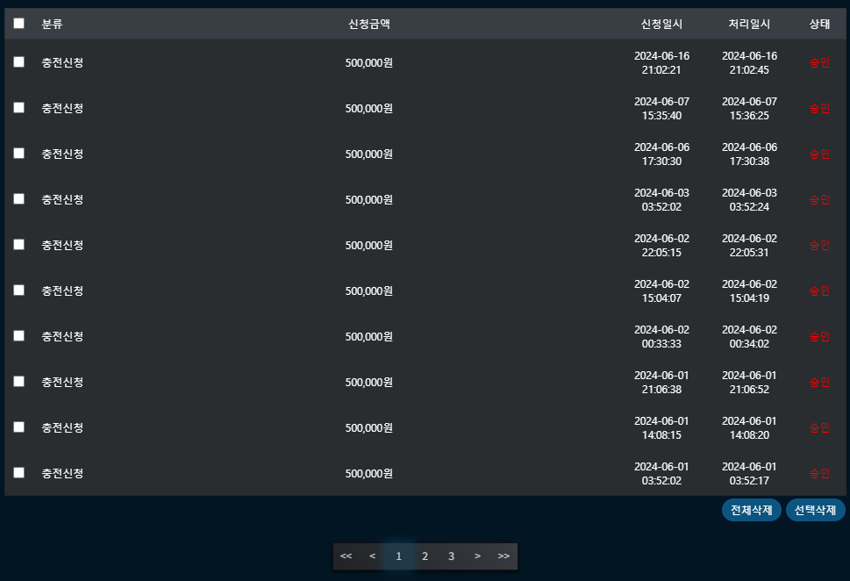
Task: Tick the checkbox for the 2024-06-16 21:02:21 request
Action: pyautogui.click(x=18, y=62)
